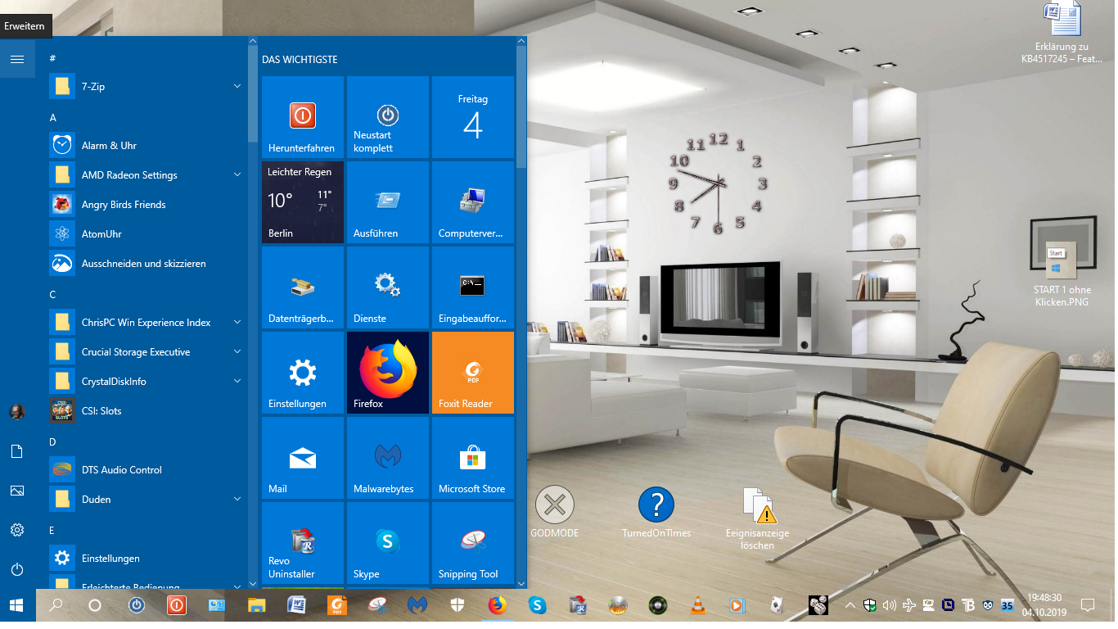
Task: Click Cortana circle on the taskbar
Action: coord(95,605)
